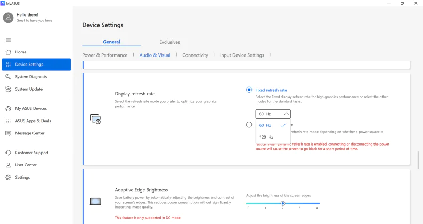
Task: Switch to the General tab
Action: 111,42
